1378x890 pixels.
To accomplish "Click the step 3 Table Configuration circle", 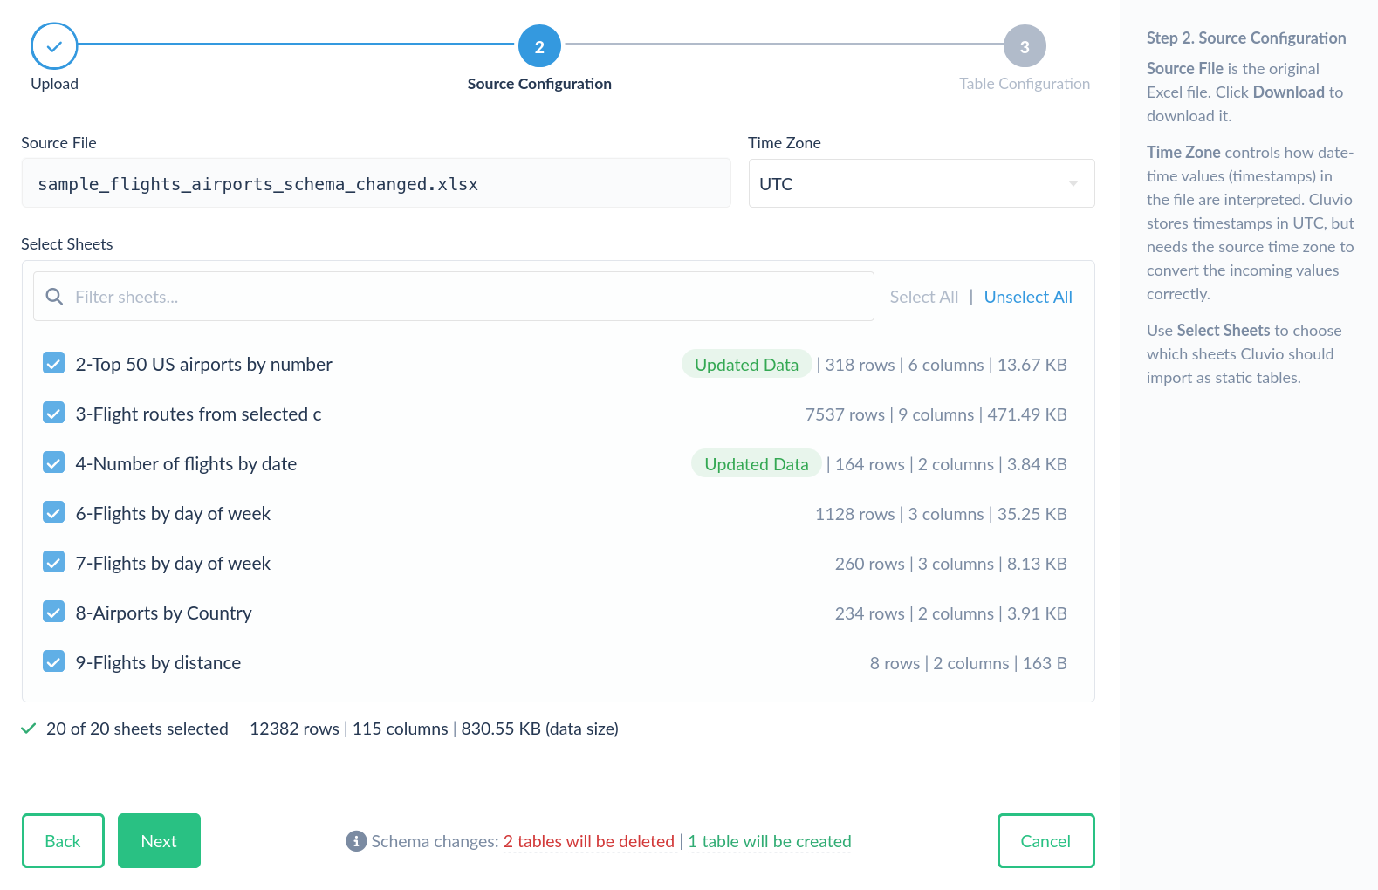I will click(1025, 46).
